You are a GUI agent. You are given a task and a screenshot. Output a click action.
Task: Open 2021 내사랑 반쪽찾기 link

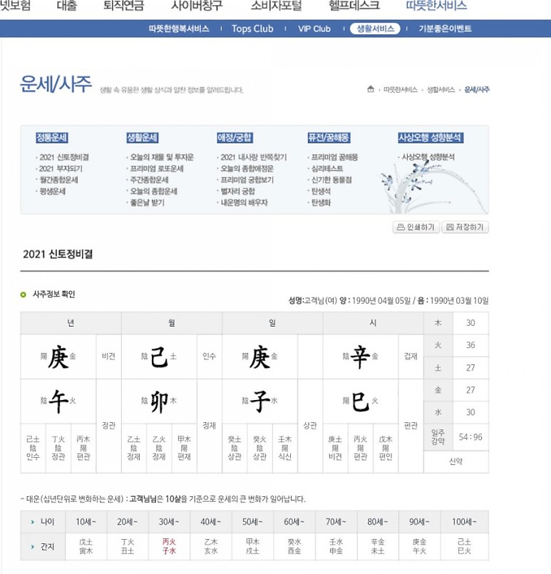[x=254, y=158]
